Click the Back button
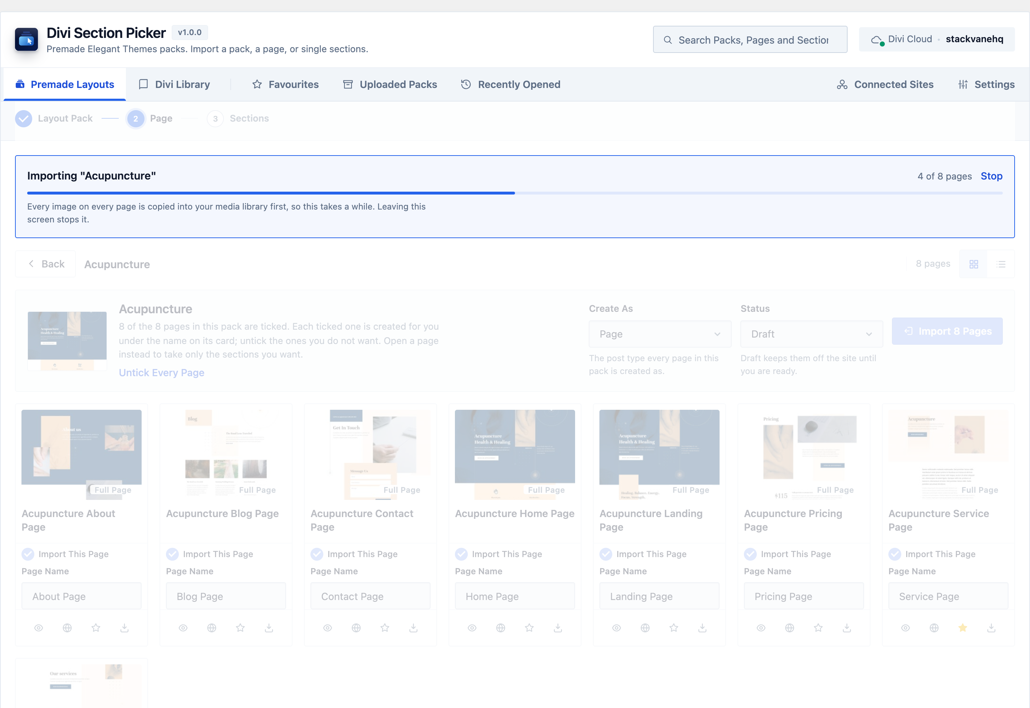1030x708 pixels. pyautogui.click(x=46, y=264)
